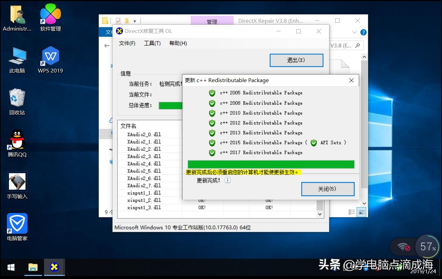Open the 软件管理 desktop shortcut

click(x=51, y=18)
